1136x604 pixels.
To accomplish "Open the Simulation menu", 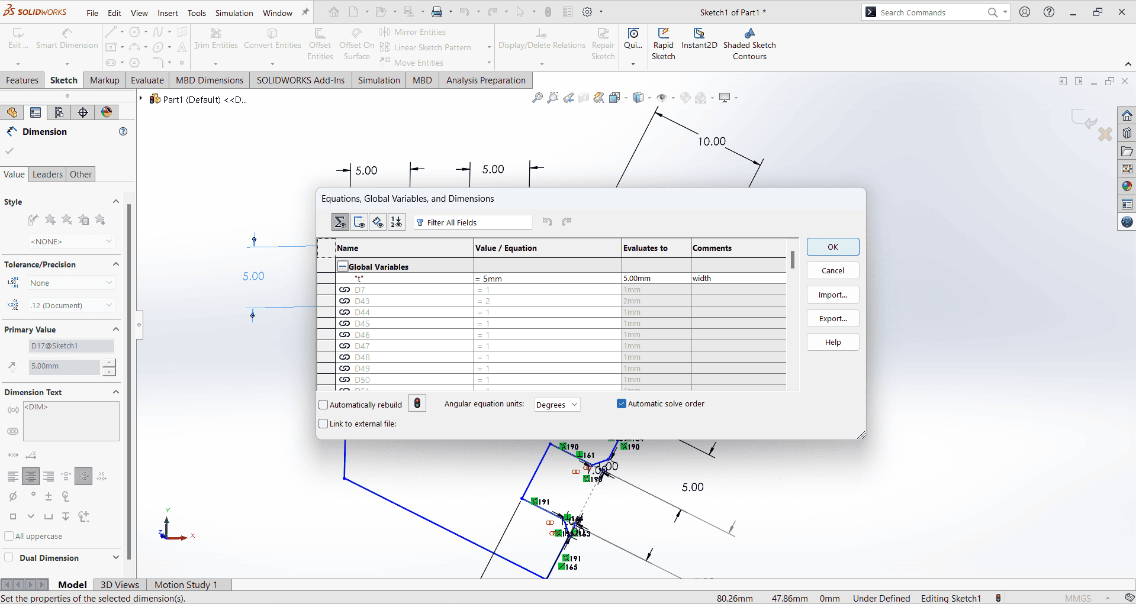I will pyautogui.click(x=234, y=13).
